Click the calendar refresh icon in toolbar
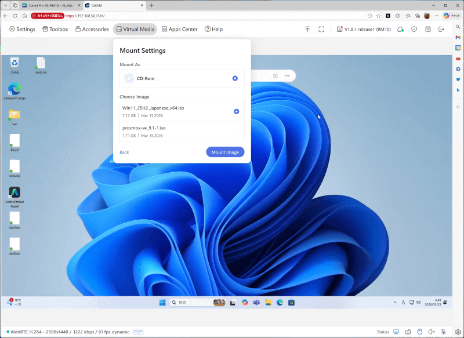 point(428,29)
